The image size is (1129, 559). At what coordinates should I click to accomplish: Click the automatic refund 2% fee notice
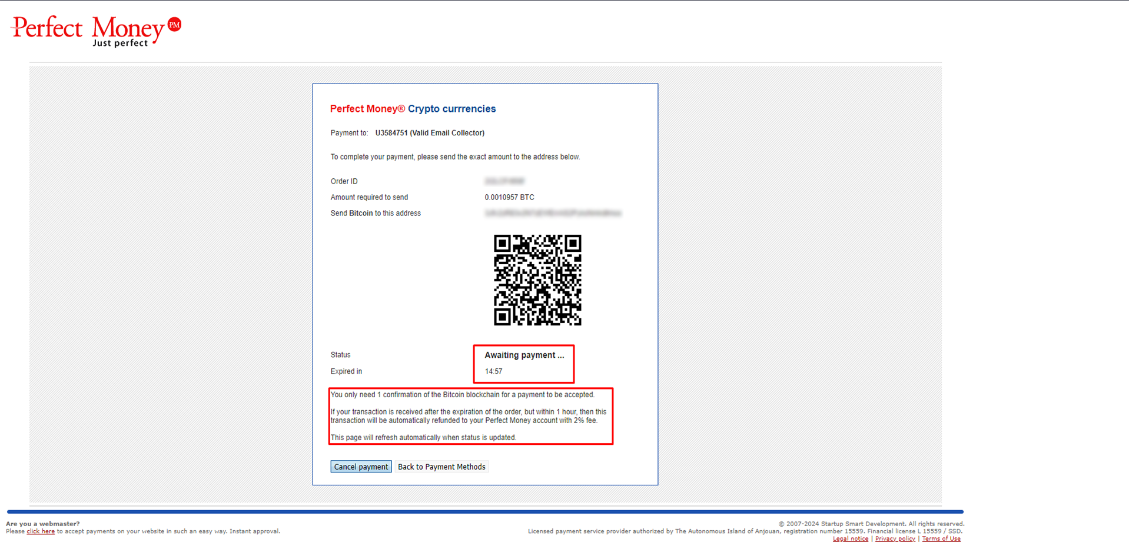point(469,416)
